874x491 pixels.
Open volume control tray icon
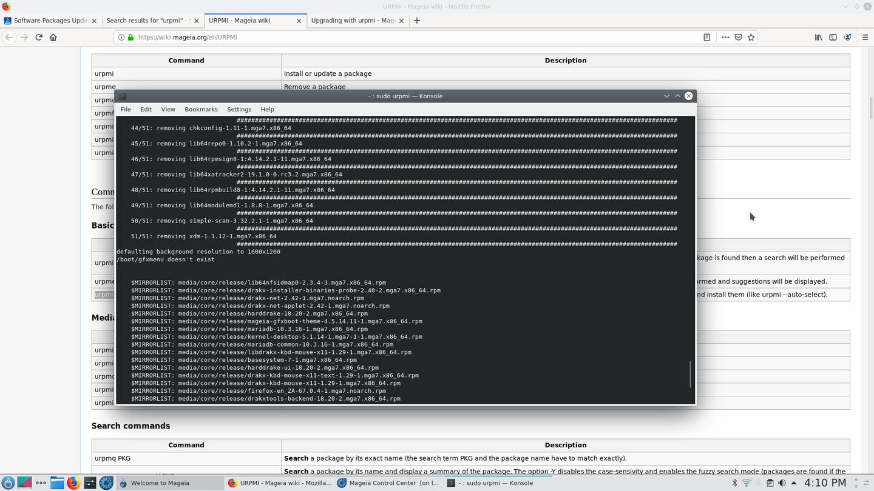pyautogui.click(x=782, y=483)
